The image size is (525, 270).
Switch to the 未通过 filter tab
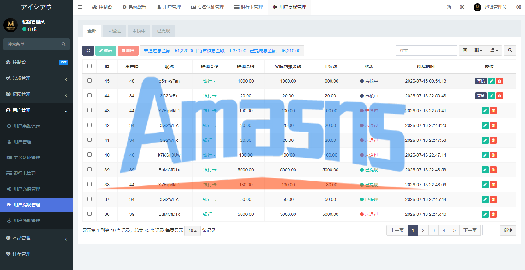[114, 31]
